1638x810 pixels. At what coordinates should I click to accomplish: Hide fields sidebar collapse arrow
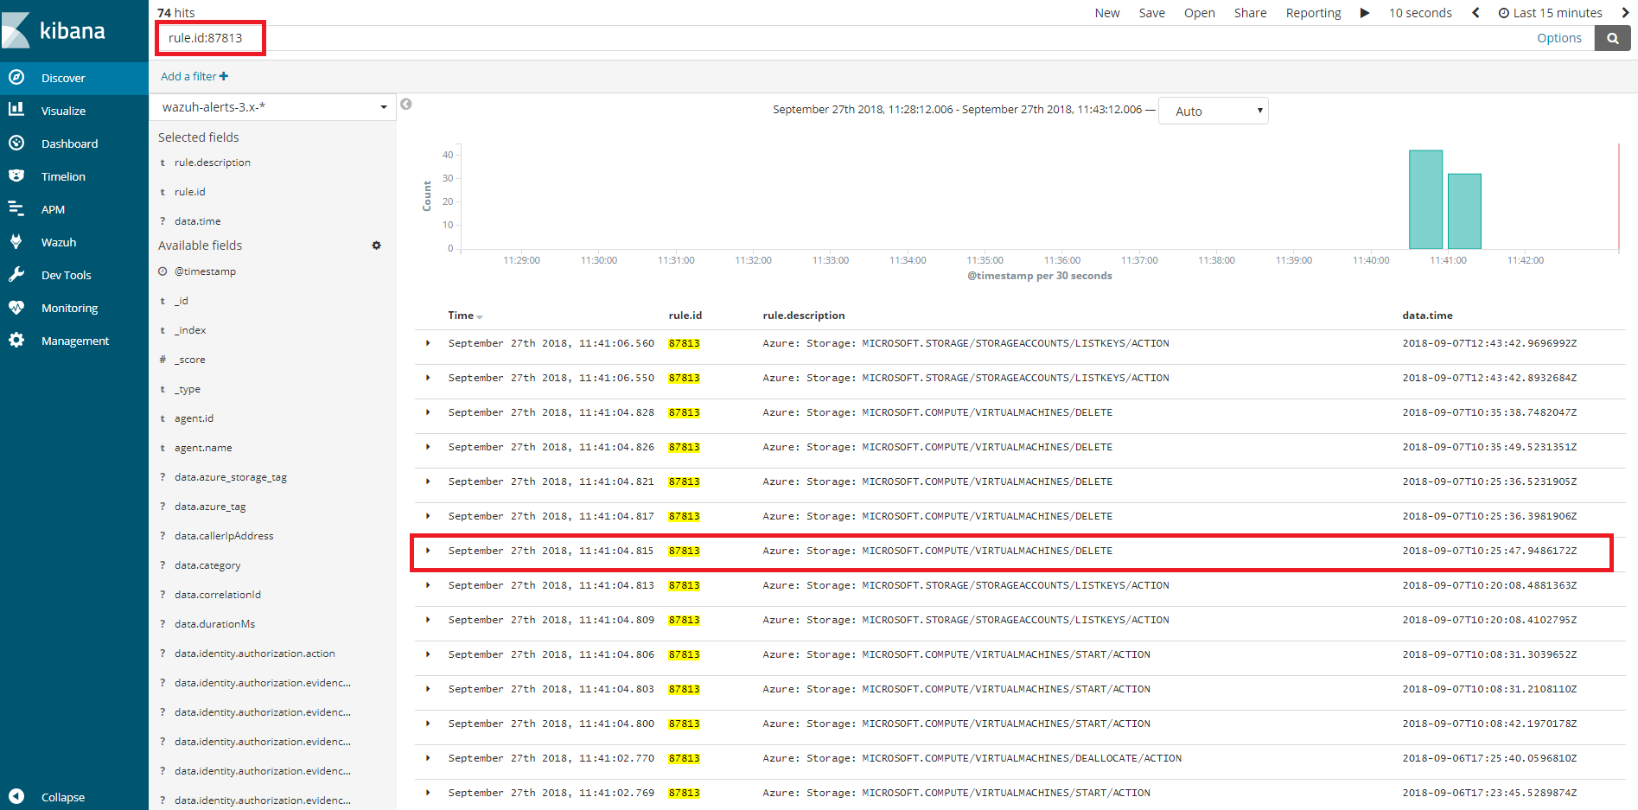coord(406,105)
